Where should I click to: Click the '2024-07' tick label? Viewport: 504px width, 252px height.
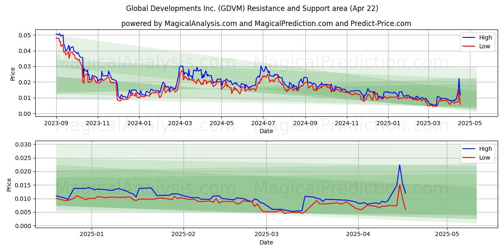(263, 123)
